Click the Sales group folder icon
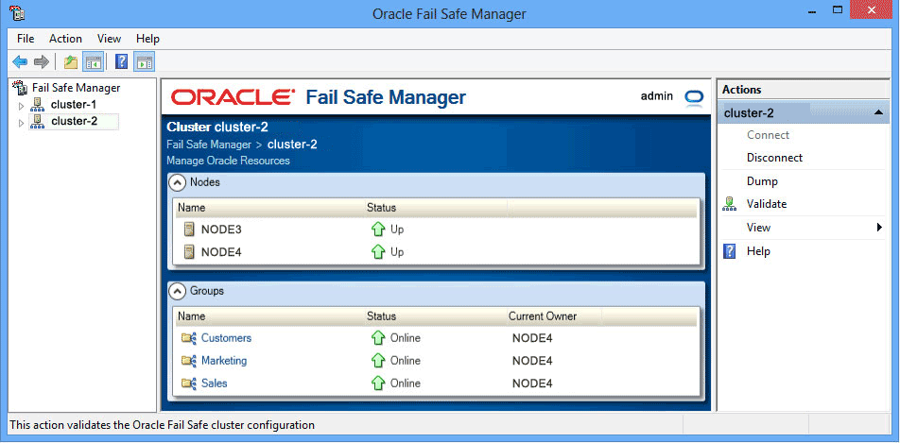Image resolution: width=900 pixels, height=443 pixels. [x=189, y=383]
